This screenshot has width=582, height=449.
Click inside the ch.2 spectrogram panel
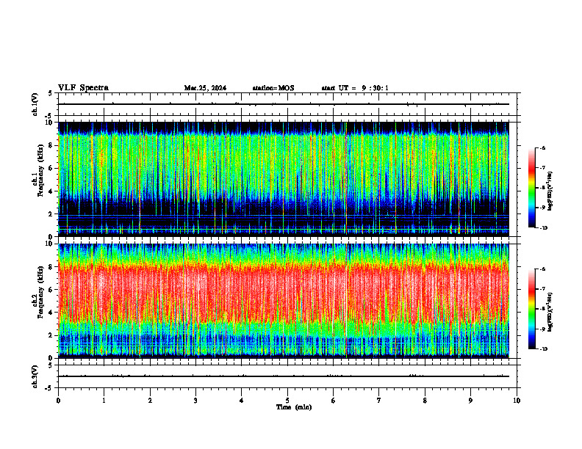tap(284, 301)
